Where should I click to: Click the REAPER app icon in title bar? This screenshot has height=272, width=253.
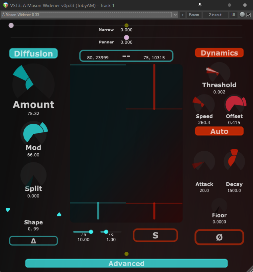(x=5, y=5)
